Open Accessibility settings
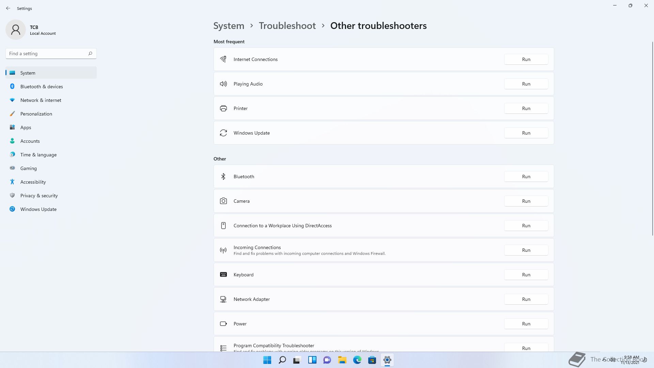Screen dimensions: 654x368 pyautogui.click(x=51, y=182)
